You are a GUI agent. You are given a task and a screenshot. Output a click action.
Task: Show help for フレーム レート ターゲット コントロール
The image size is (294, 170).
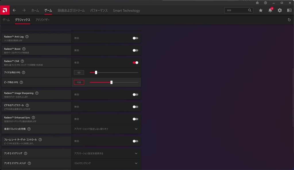tap(40, 140)
